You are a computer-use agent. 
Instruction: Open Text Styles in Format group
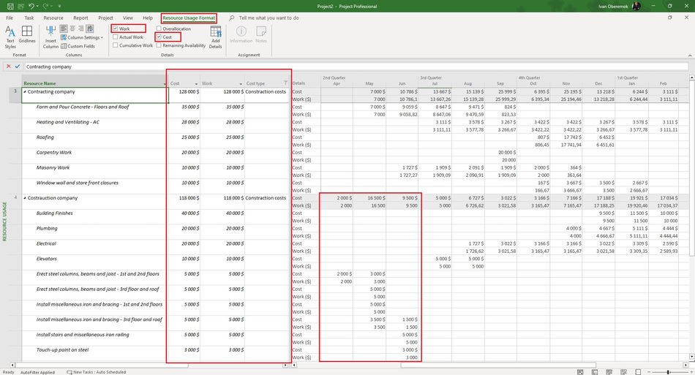click(x=10, y=37)
